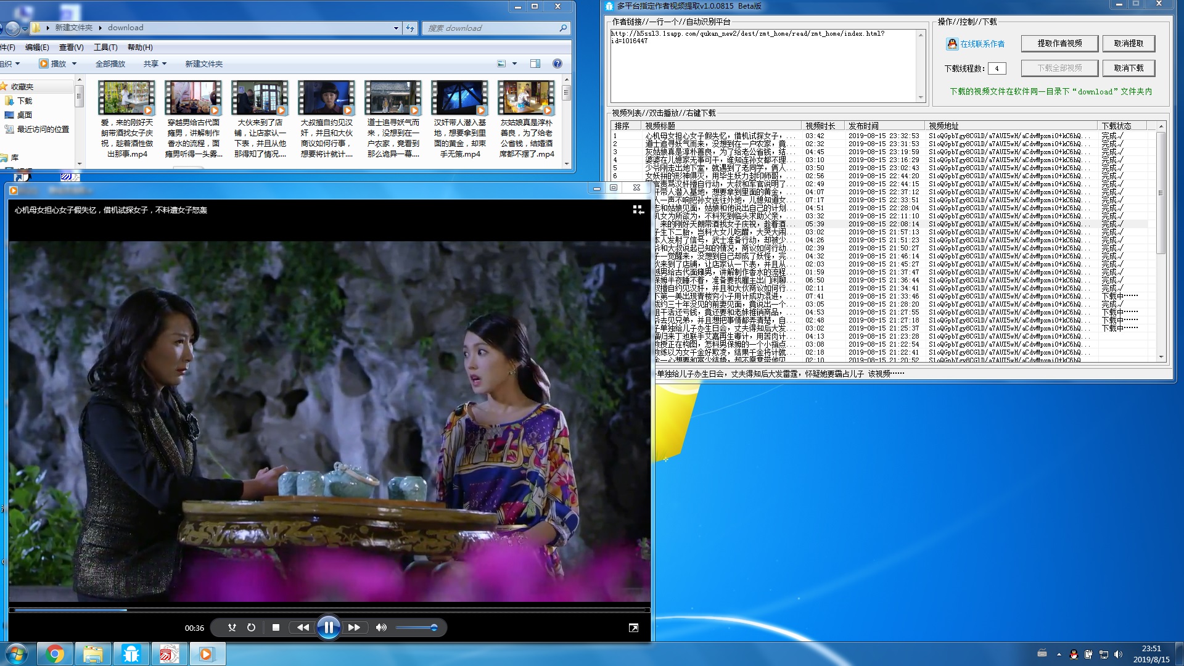Refresh the Explorer address bar
Image resolution: width=1184 pixels, height=666 pixels.
[410, 28]
